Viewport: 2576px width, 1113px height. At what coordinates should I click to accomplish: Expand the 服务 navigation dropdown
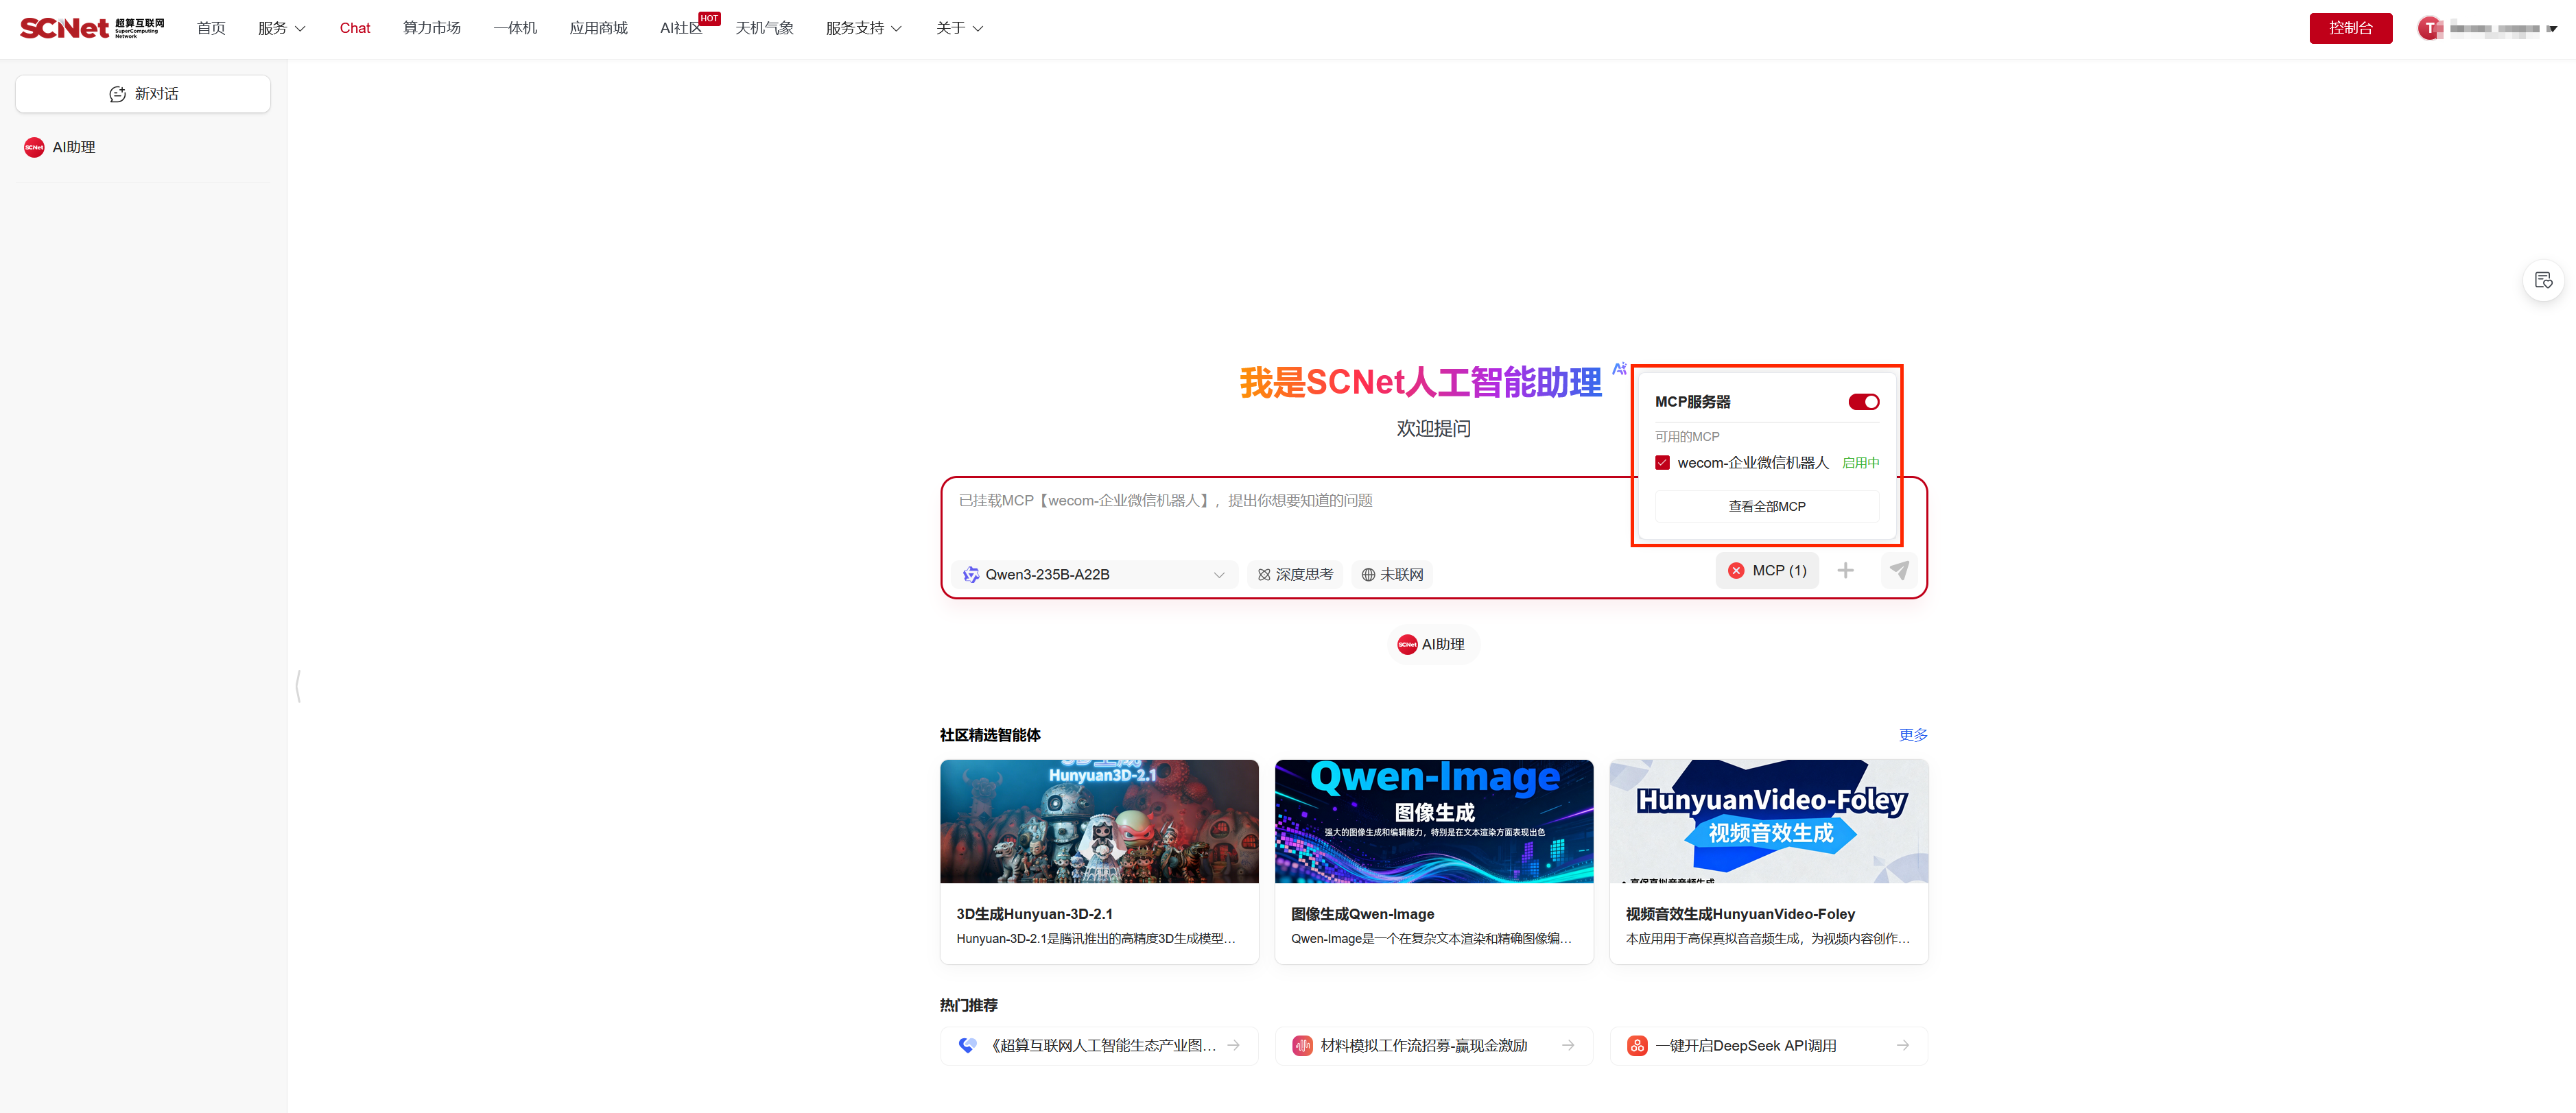(x=281, y=28)
